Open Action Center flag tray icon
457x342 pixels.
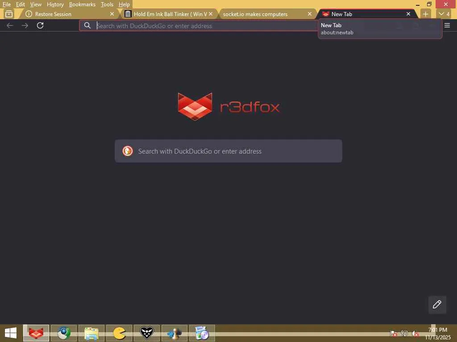(x=394, y=334)
